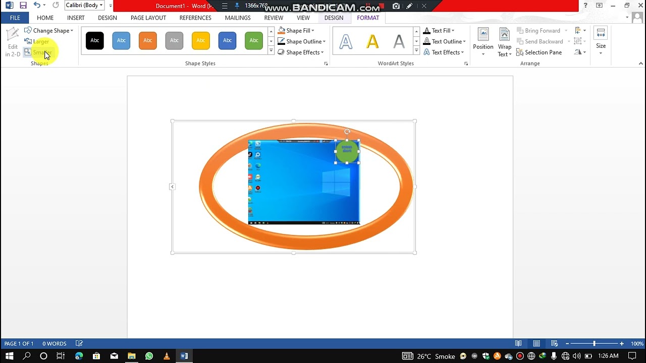Apply the gold WordArt style
646x363 pixels.
pos(372,41)
